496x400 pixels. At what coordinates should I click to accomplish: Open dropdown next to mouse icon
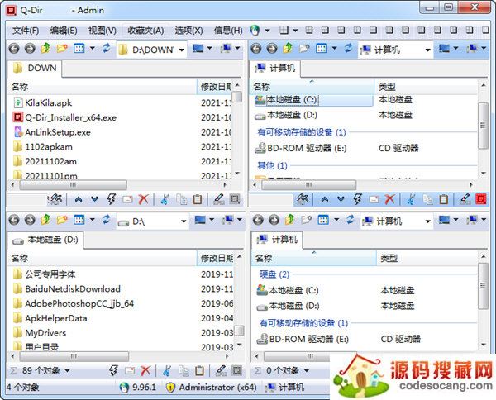[267, 31]
